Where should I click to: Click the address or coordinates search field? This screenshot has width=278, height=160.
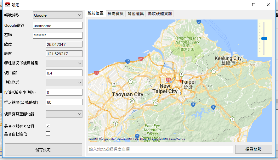[x=160, y=149]
